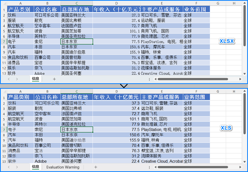Select cell 美国亚特兰大 in XLS window
The width and height of the screenshot is (248, 172).
[77, 103]
